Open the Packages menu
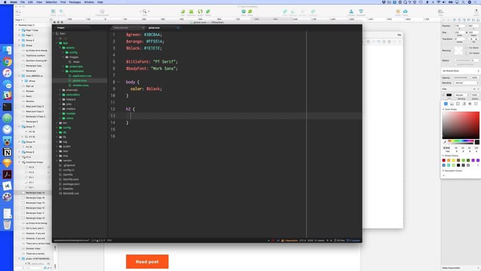Viewport: 481px width, 271px height. point(74,2)
